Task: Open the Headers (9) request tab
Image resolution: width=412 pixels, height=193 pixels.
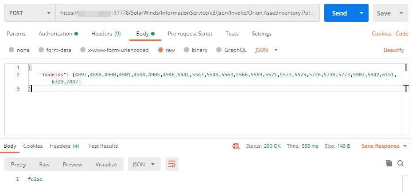Action: 106,34
